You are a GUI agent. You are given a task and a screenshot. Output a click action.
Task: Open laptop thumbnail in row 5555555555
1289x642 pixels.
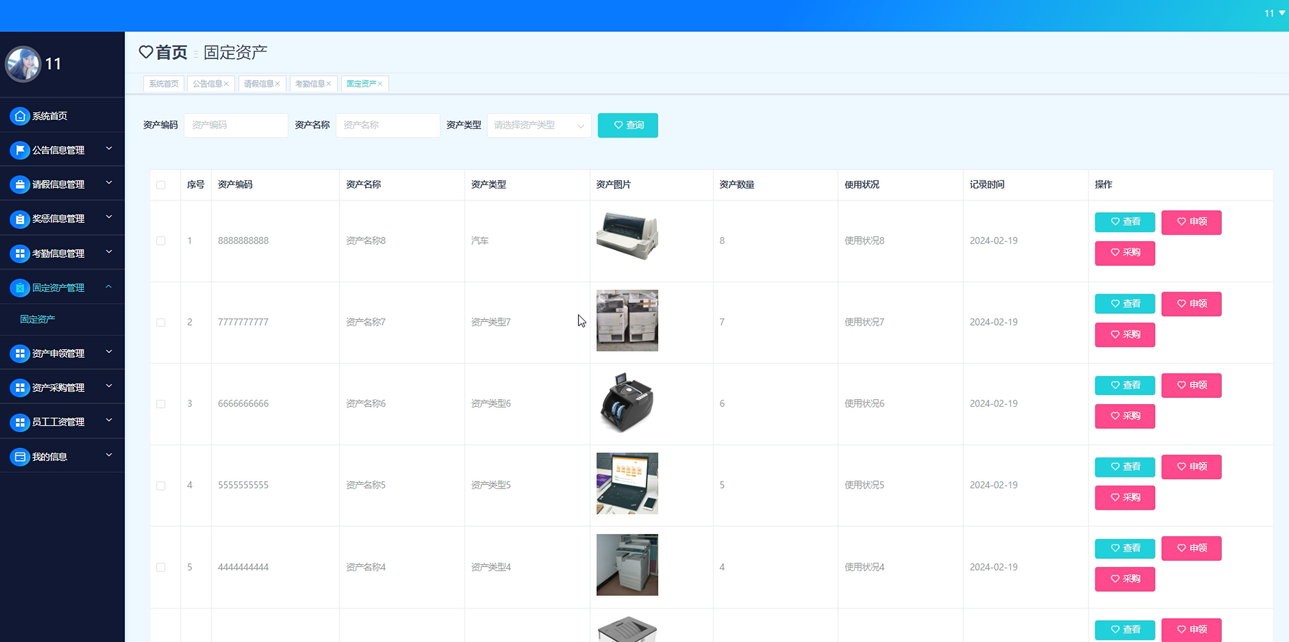click(x=627, y=483)
